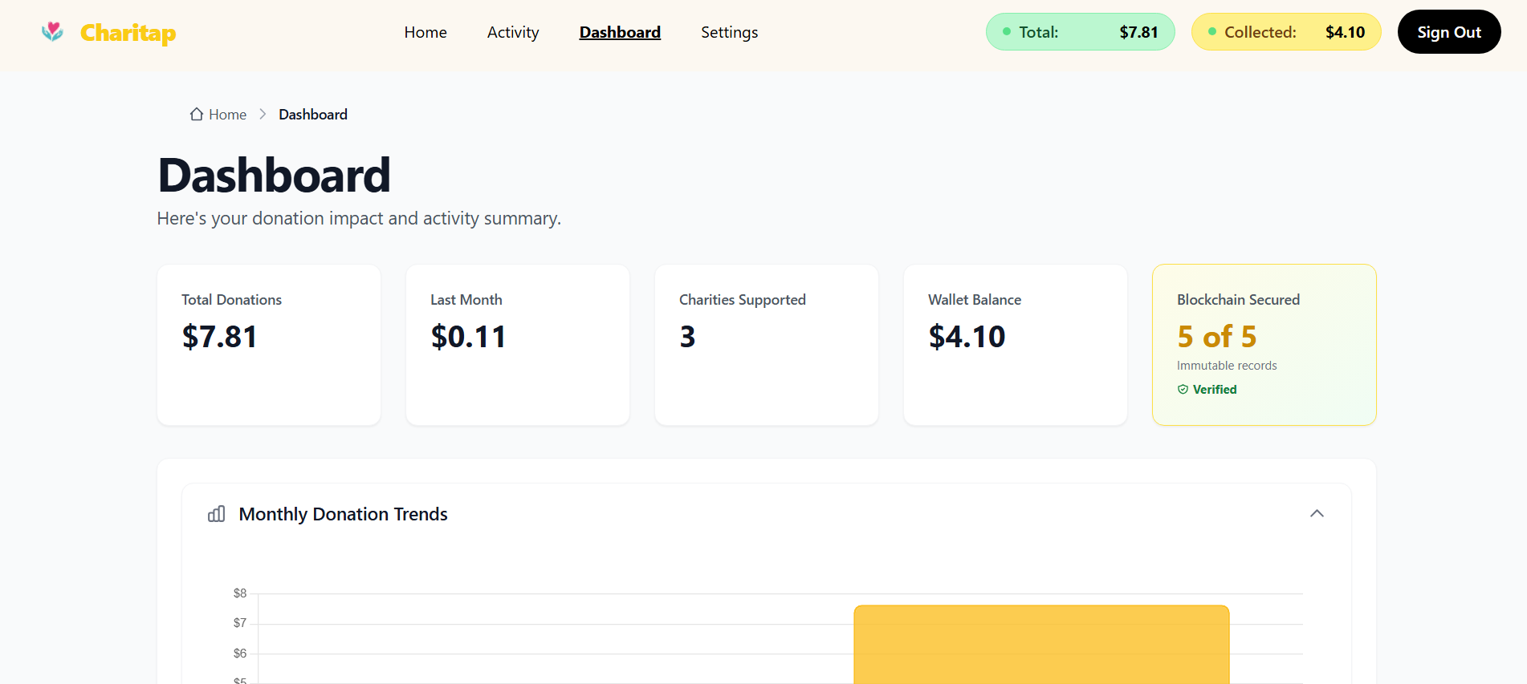Select the Wallet Balance card label

pyautogui.click(x=975, y=300)
